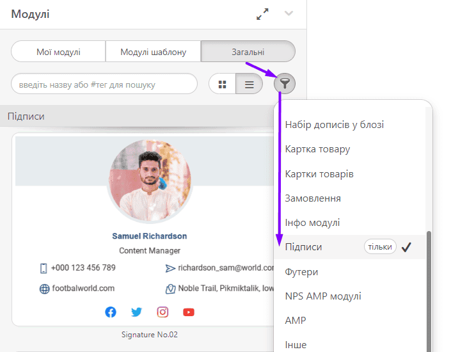This screenshot has width=451, height=352.
Task: Switch to Мої модулі tab
Action: click(x=58, y=52)
